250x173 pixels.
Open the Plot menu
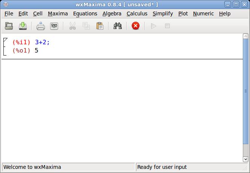[183, 14]
